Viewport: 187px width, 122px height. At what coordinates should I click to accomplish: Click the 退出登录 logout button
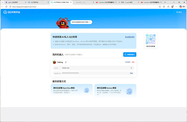click(179, 12)
